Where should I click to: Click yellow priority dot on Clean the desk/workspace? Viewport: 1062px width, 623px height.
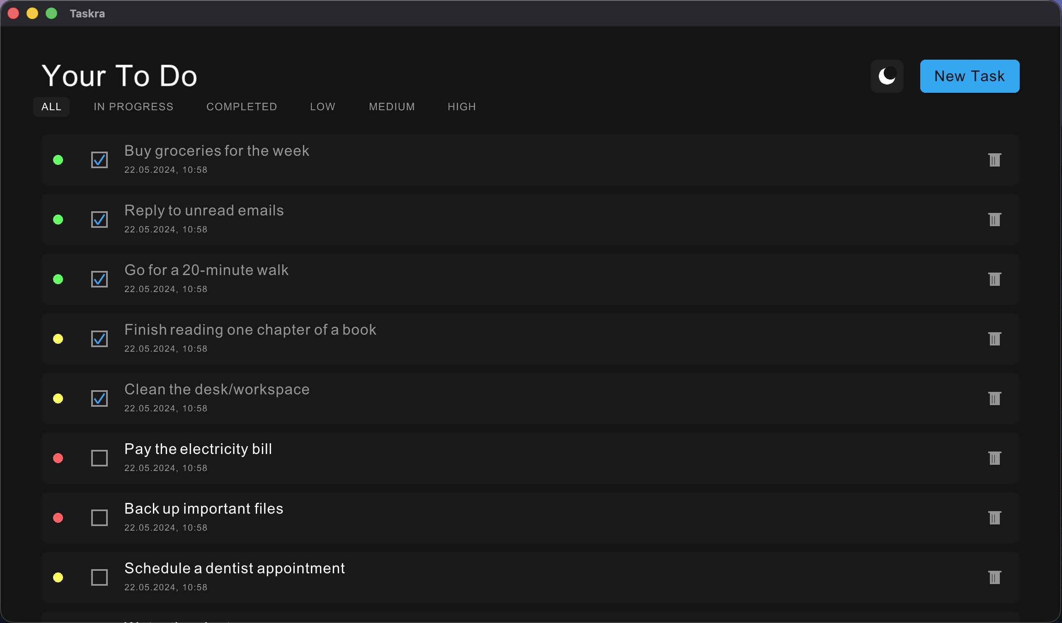(x=58, y=398)
